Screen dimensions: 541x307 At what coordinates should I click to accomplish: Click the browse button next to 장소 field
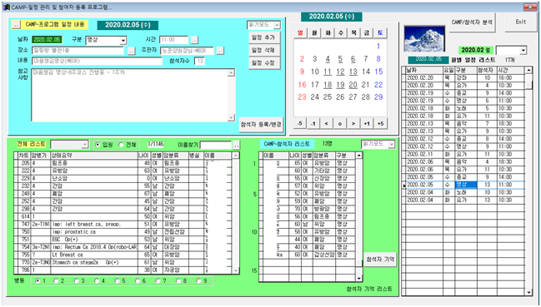point(132,51)
